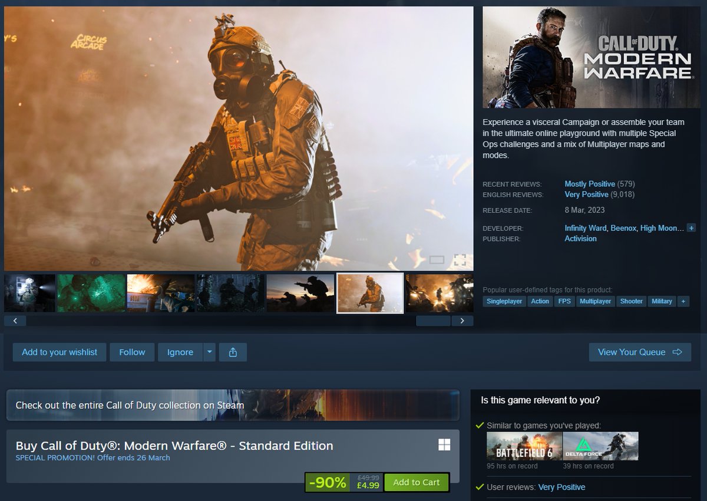Click '39 hrs on record' text

click(x=589, y=466)
